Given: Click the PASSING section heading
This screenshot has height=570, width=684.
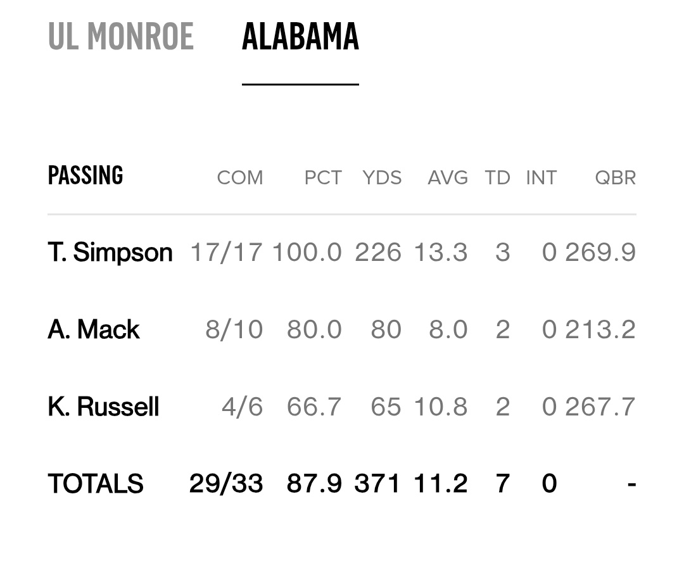Looking at the screenshot, I should [x=85, y=175].
